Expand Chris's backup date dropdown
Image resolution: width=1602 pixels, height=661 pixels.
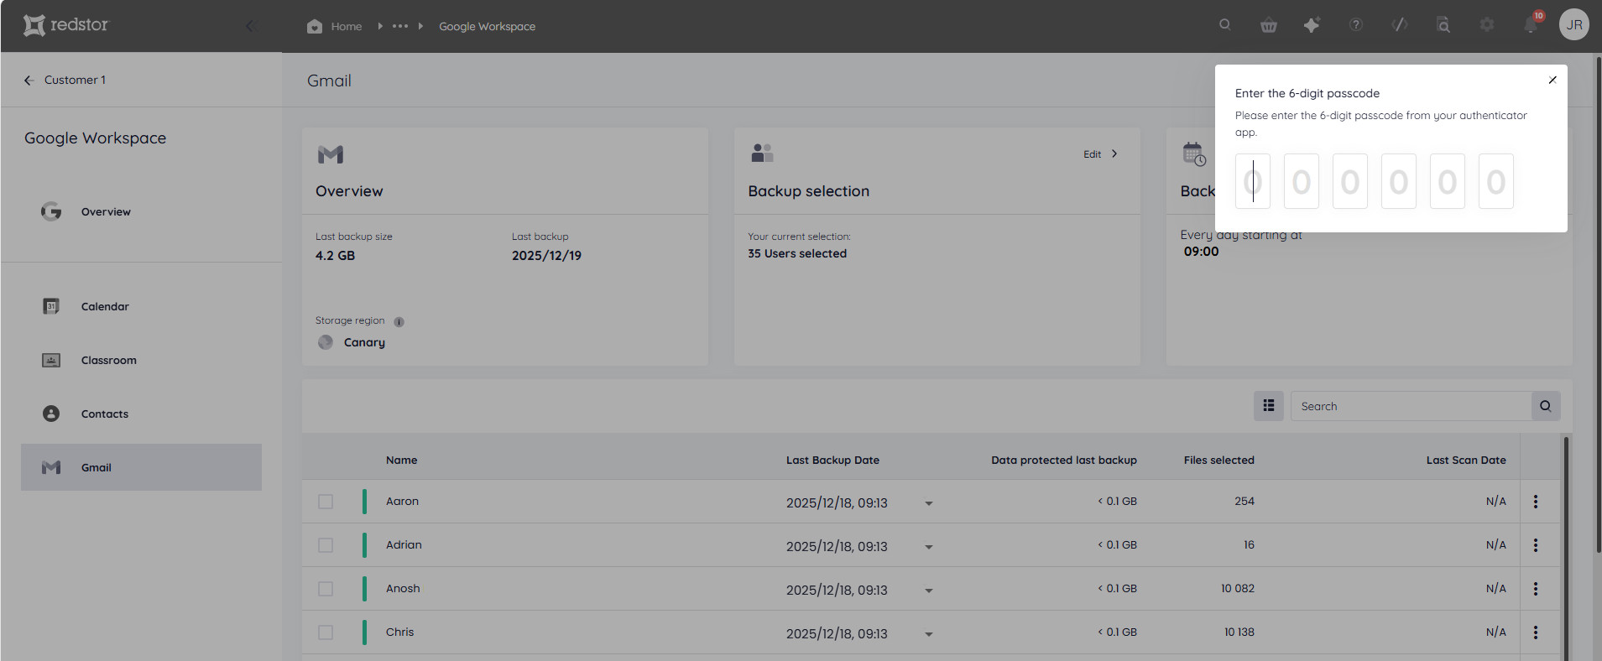[x=929, y=634]
